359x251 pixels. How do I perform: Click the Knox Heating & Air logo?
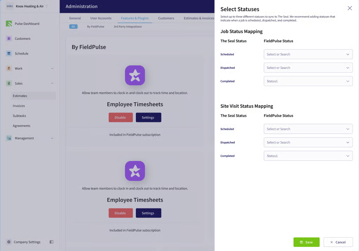tap(10, 6)
